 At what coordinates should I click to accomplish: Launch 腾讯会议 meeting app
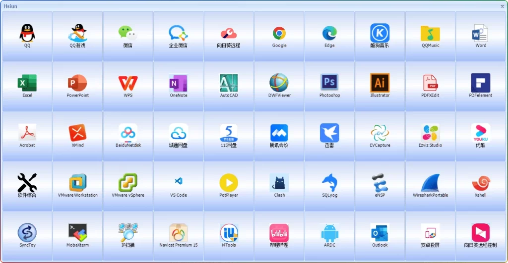pyautogui.click(x=279, y=136)
